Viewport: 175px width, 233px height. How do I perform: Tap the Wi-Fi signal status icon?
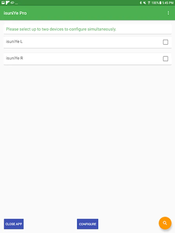[x=149, y=3]
